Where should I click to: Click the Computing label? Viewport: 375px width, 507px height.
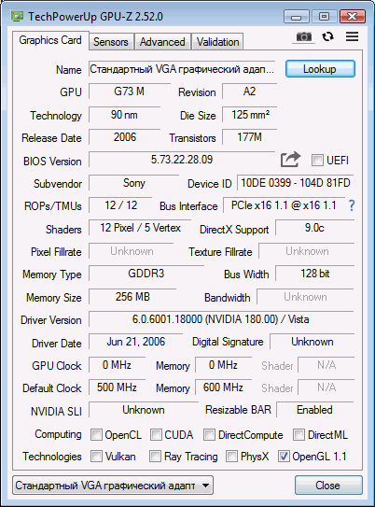[x=58, y=434]
